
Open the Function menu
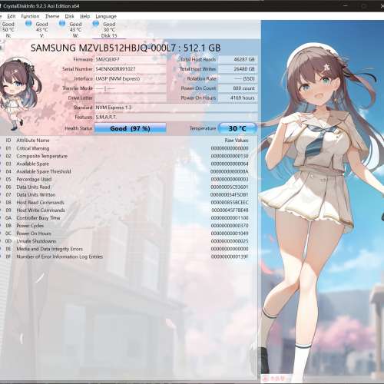[x=30, y=16]
